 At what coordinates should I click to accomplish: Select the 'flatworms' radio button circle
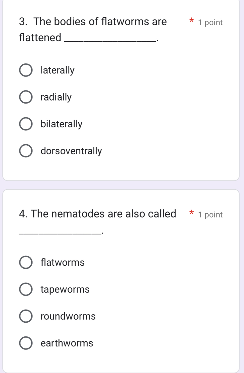pos(26,262)
